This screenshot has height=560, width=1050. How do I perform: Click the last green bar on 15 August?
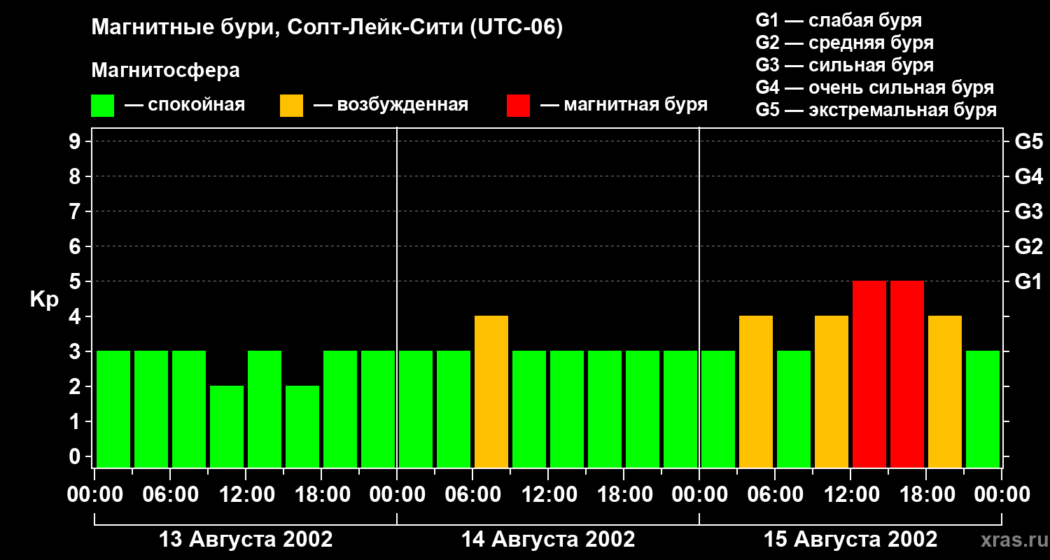pyautogui.click(x=983, y=409)
